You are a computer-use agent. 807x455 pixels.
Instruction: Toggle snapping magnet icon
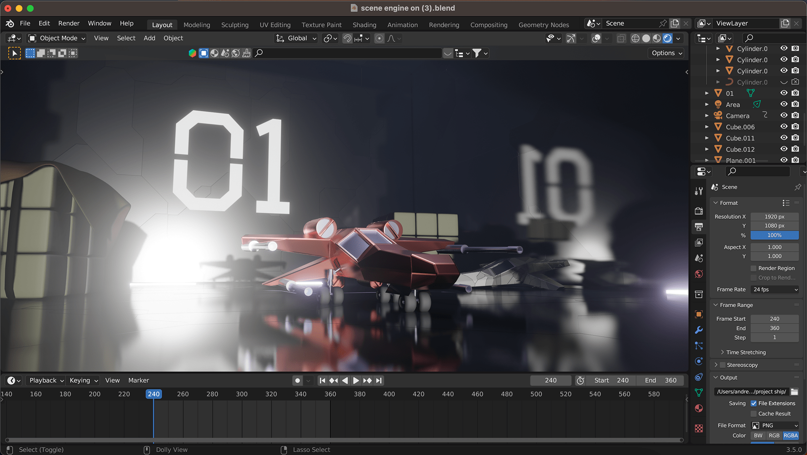pos(348,39)
